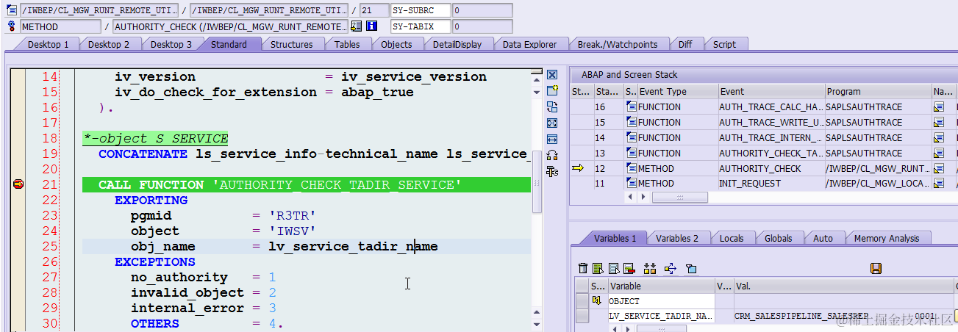The width and height of the screenshot is (958, 332).
Task: Open the Tables tab
Action: pos(347,44)
